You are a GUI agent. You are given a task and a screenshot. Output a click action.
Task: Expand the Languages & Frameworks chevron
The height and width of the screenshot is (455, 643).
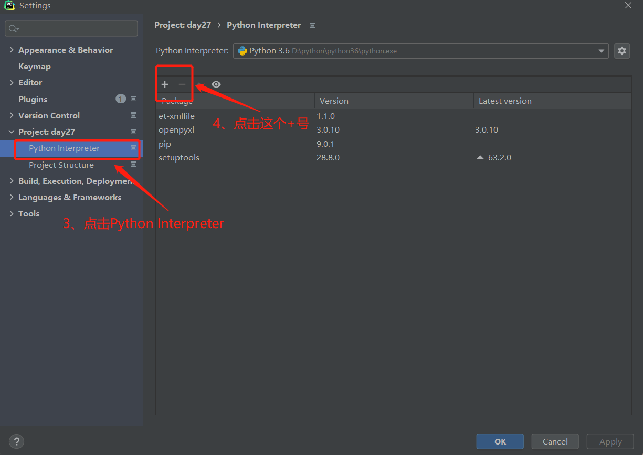[x=12, y=197]
